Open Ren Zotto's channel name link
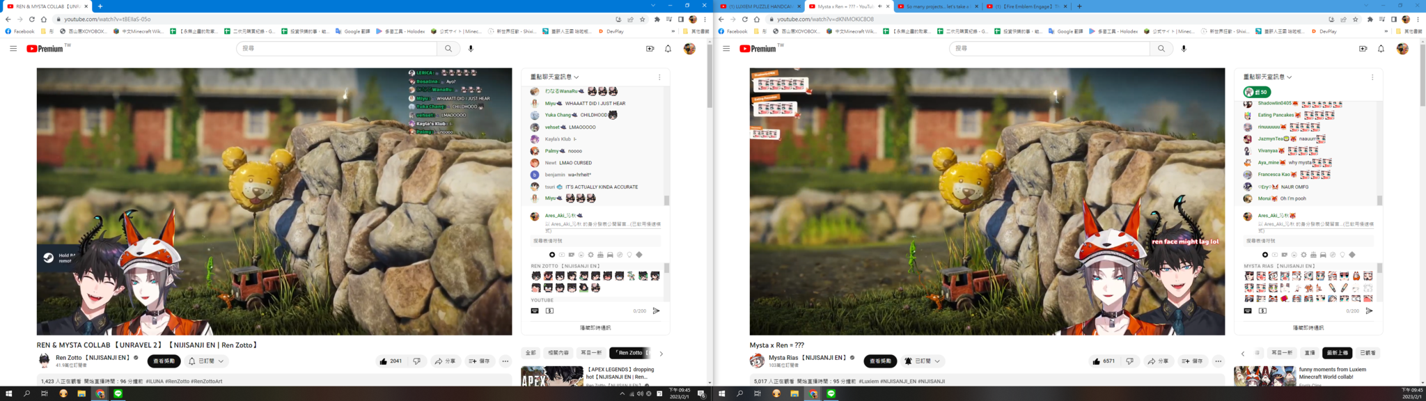Viewport: 1426px width, 401px height. 93,358
